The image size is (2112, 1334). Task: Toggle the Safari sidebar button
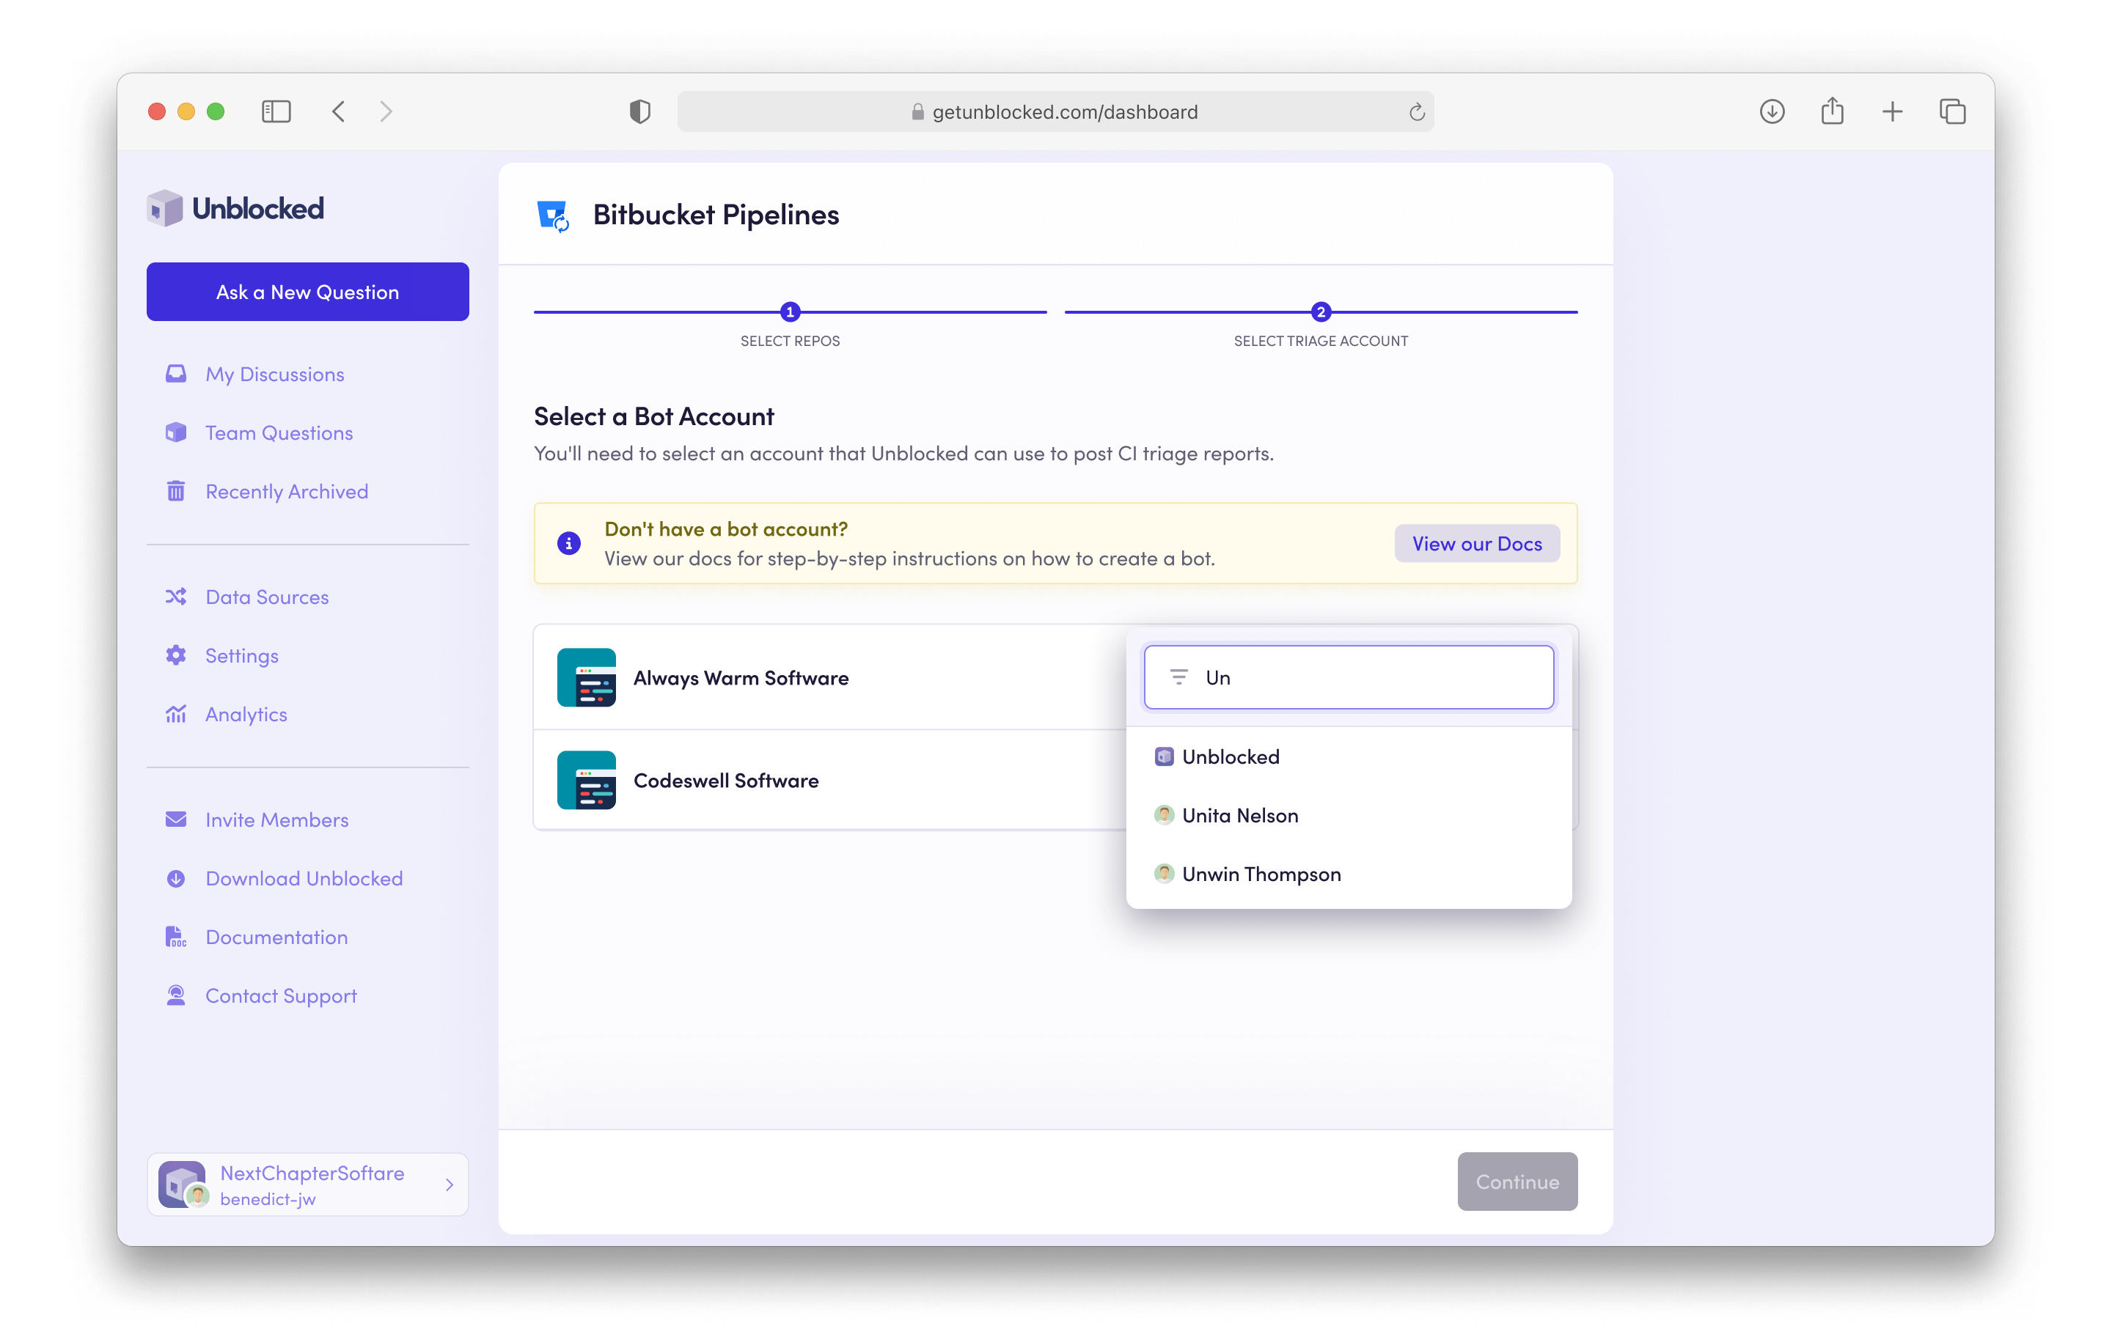tap(276, 111)
